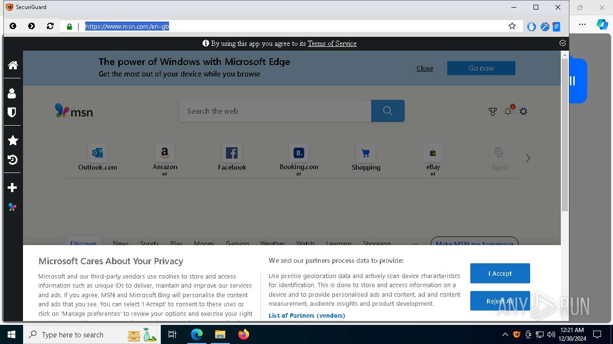Open the Action Center notification icon
Viewport: 613px width, 344px height.
point(597,334)
